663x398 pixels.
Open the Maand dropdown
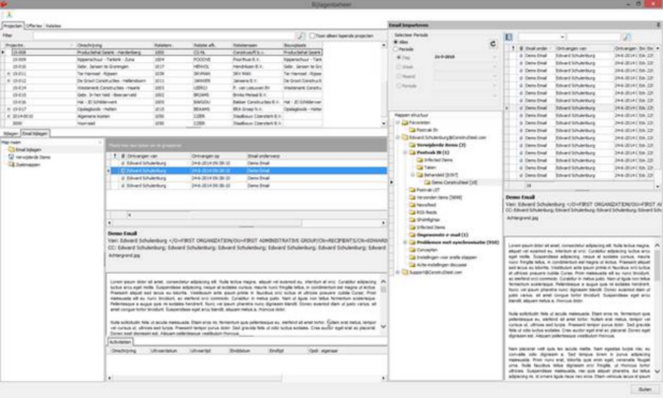click(x=495, y=76)
